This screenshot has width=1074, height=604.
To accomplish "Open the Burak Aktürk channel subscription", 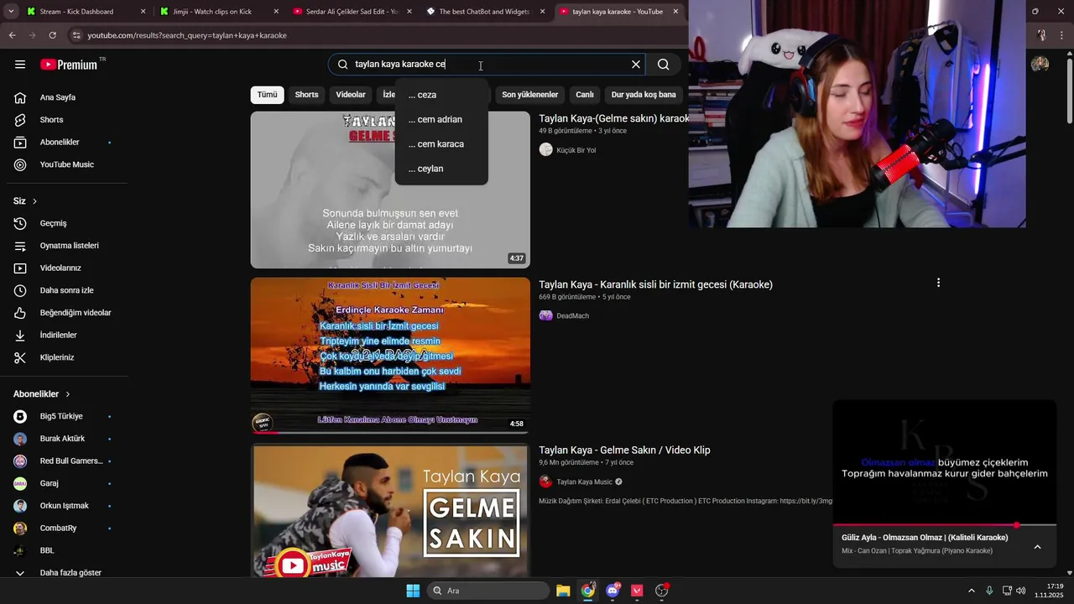I will click(64, 439).
